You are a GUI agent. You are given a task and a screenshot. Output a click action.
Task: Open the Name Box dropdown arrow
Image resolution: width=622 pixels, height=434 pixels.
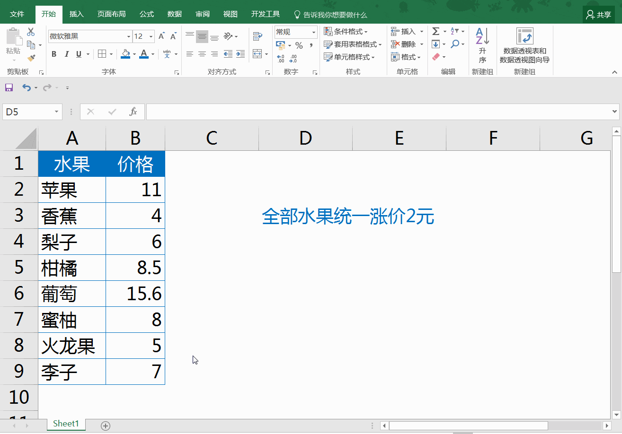click(57, 112)
